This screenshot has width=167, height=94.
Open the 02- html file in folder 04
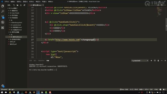[x=16, y=30]
